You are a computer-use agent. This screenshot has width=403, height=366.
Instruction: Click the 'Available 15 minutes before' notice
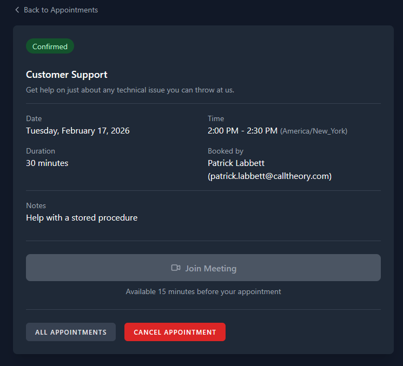coord(203,291)
